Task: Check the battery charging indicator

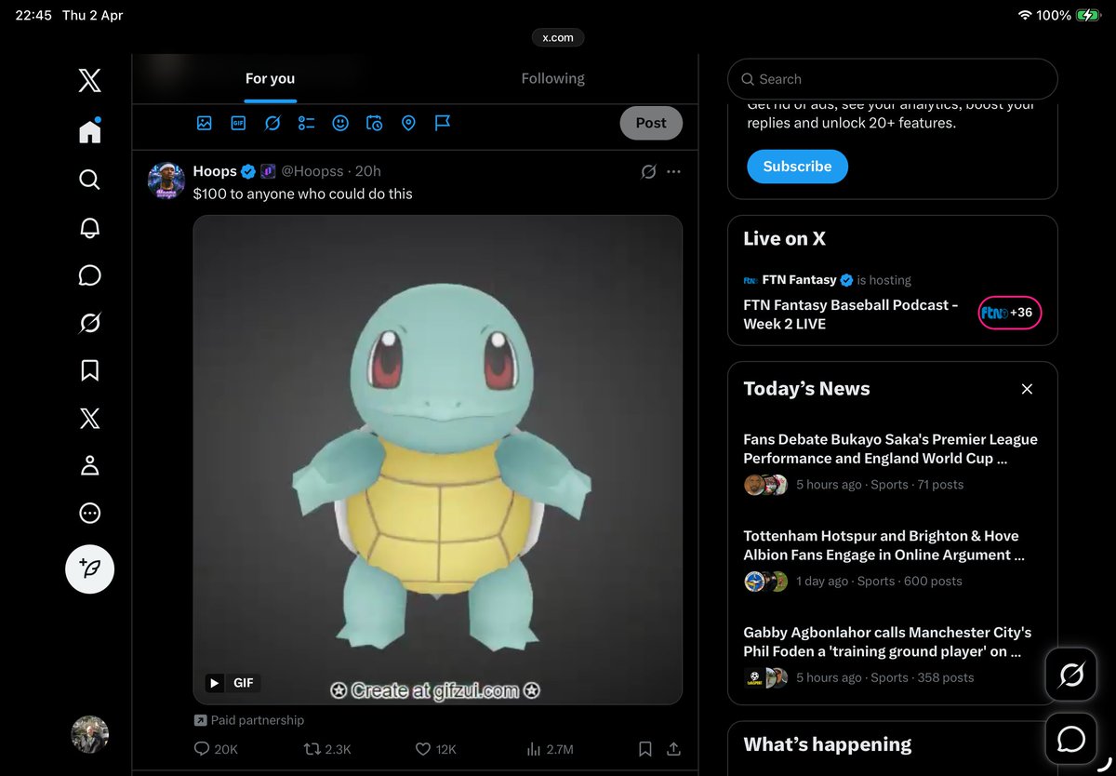Action: point(1088,15)
